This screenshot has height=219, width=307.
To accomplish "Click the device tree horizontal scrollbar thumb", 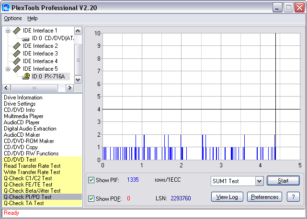I will (x=34, y=88).
